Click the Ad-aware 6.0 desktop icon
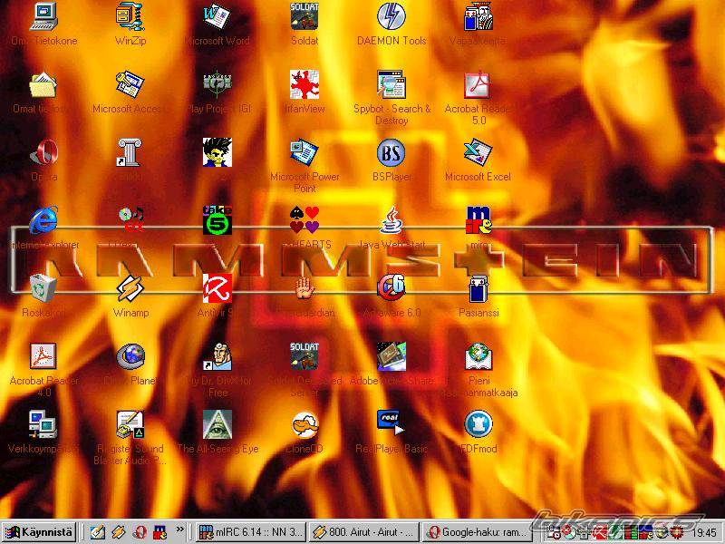 coord(391,288)
